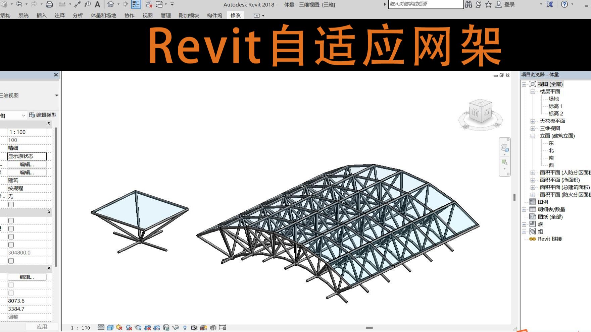Open the Favorites star icon
The image size is (591, 332).
[x=488, y=4]
